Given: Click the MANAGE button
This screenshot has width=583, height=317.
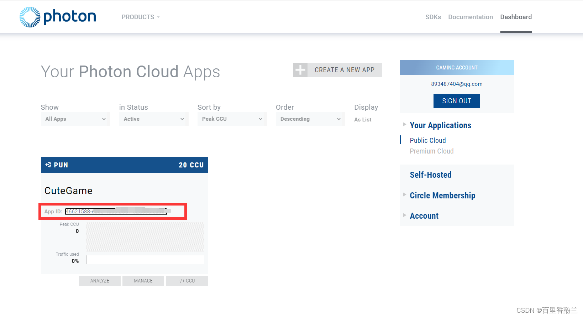Looking at the screenshot, I should click(143, 281).
